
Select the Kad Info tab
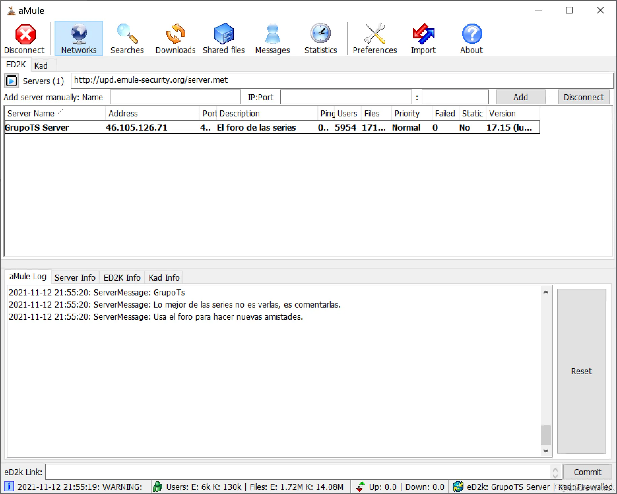pos(164,278)
